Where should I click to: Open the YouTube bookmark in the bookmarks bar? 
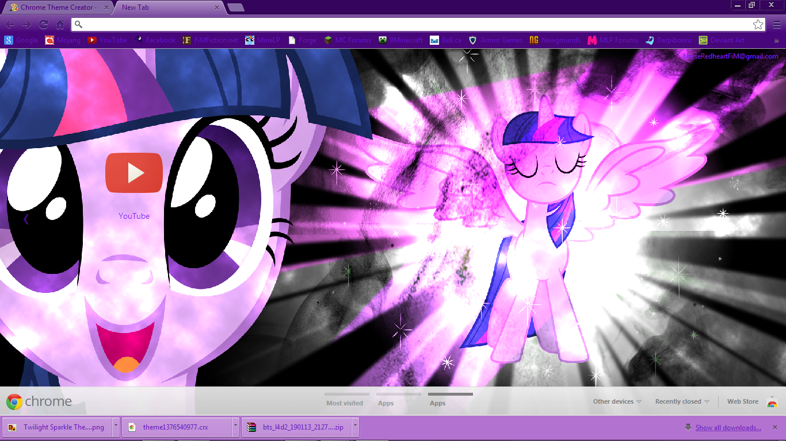pos(108,40)
